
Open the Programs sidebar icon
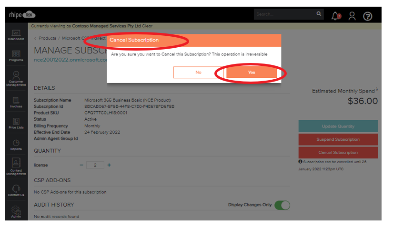pos(16,56)
